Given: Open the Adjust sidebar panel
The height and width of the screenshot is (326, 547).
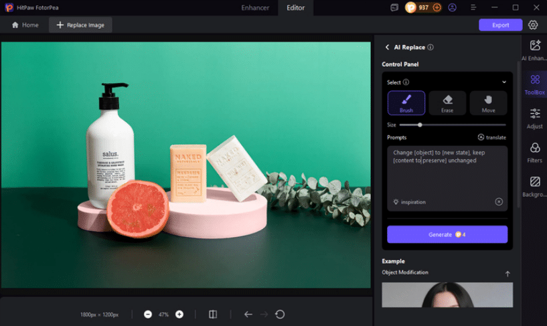Looking at the screenshot, I should click(x=535, y=118).
